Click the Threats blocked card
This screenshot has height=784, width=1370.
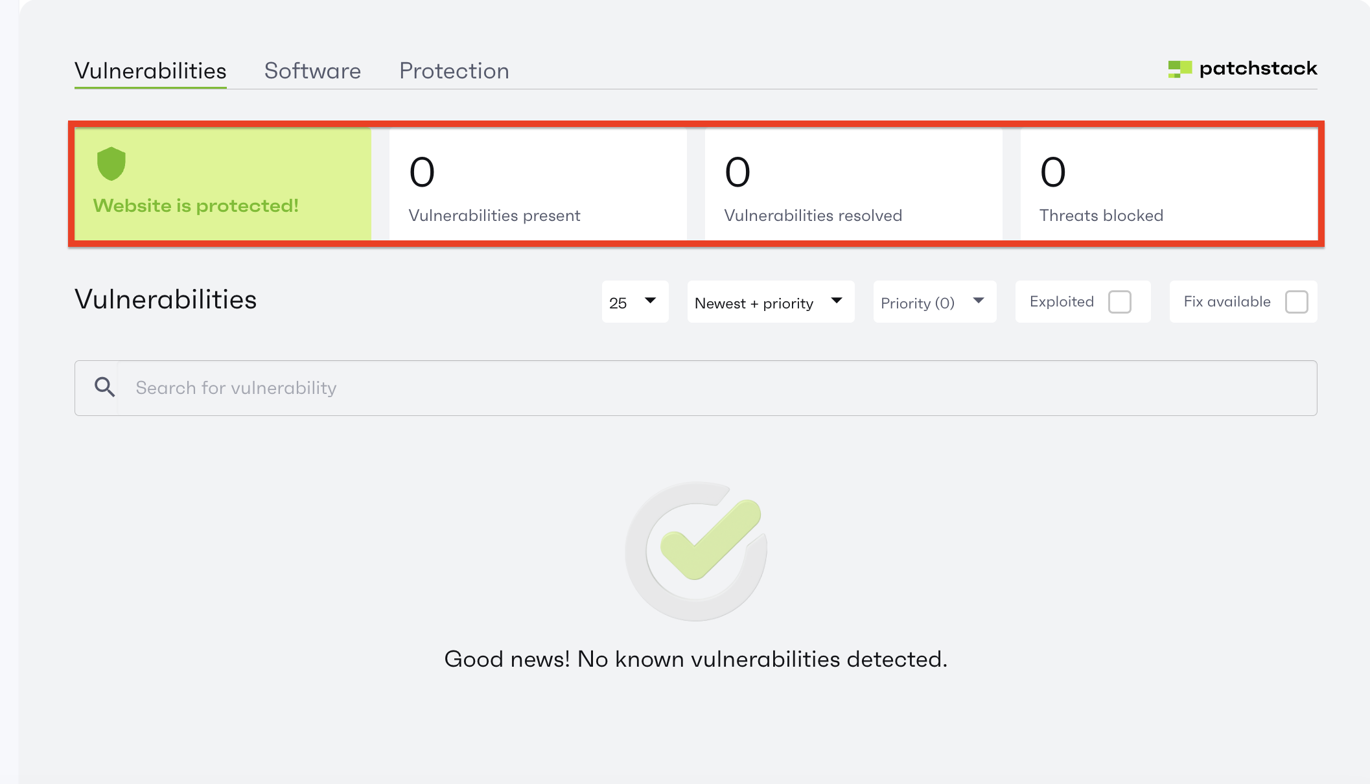(1168, 184)
